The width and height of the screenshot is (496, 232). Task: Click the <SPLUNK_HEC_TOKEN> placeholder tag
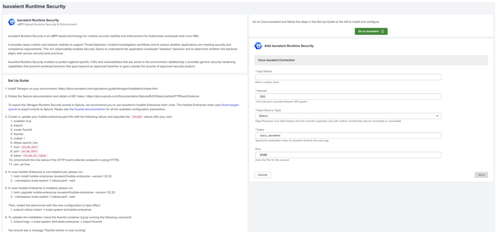click(x=35, y=156)
